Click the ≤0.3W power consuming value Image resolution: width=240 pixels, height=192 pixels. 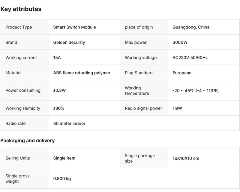(x=59, y=91)
